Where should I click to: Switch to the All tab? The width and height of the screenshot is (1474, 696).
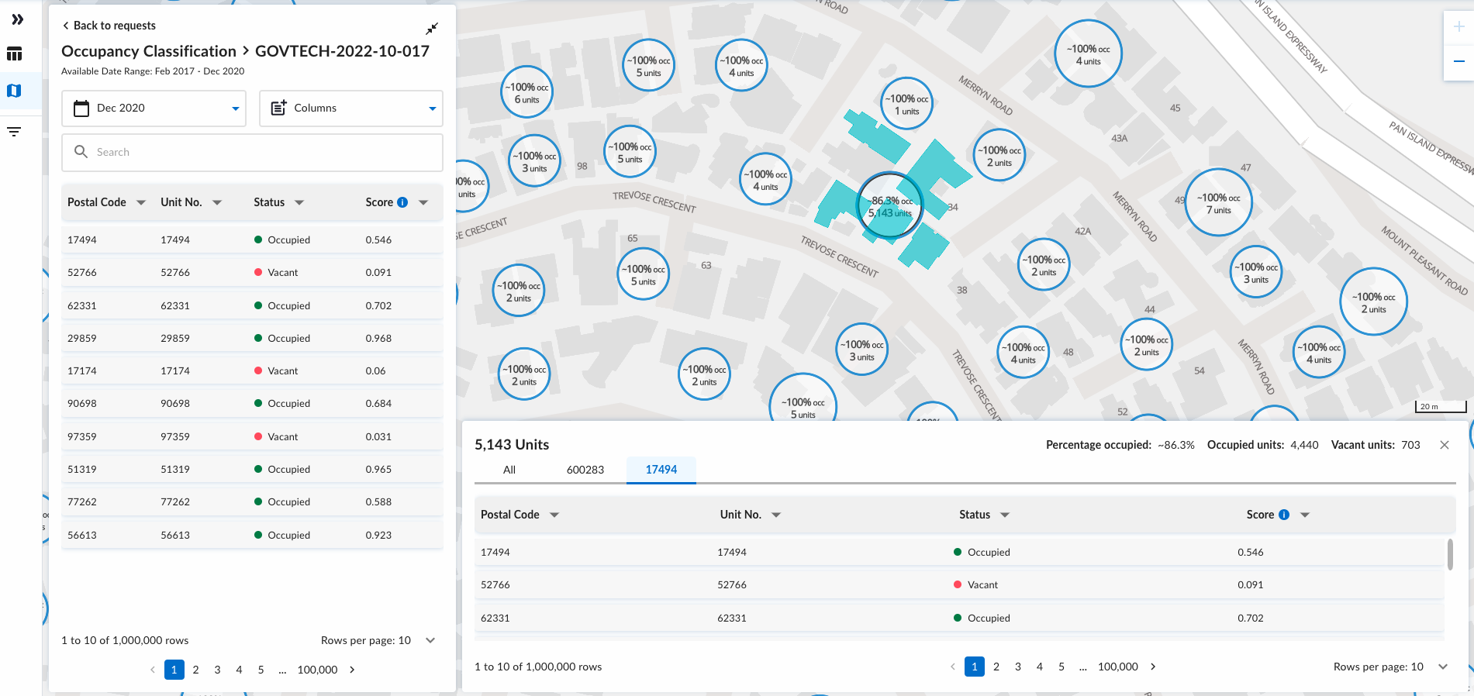pyautogui.click(x=509, y=470)
